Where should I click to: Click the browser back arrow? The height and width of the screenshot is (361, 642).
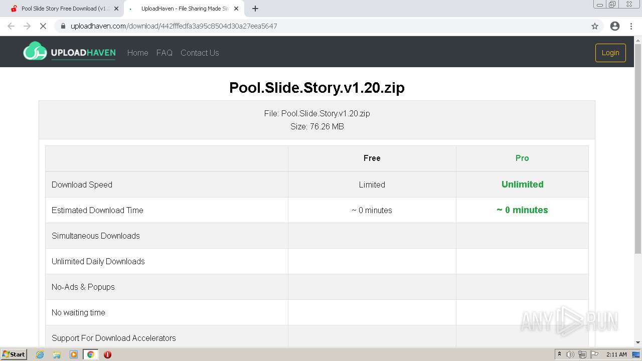coord(11,26)
